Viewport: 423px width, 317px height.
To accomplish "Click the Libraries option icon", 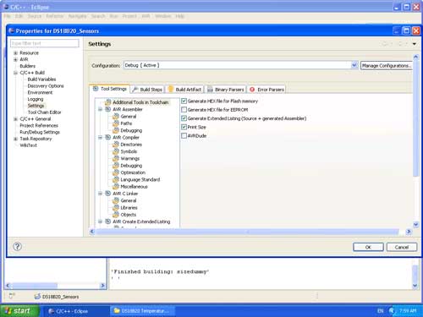I will pyautogui.click(x=116, y=207).
